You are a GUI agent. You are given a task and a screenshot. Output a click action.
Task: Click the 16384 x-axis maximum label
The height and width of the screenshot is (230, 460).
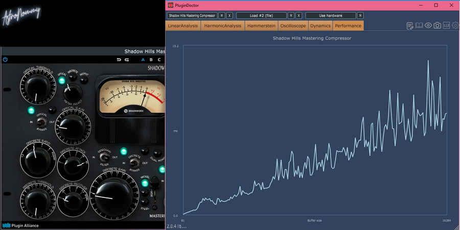click(447, 220)
